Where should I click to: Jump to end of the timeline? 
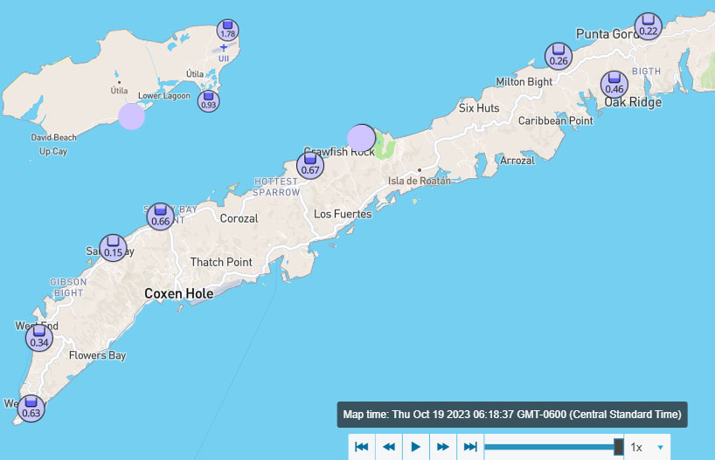[x=470, y=447]
